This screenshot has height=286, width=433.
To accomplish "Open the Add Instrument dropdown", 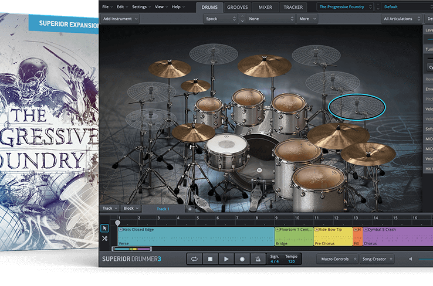I will click(x=120, y=19).
